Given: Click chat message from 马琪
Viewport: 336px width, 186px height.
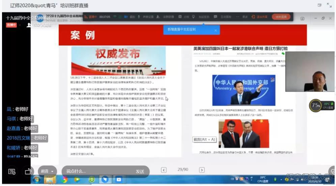Looking at the screenshot, I should [20, 119].
